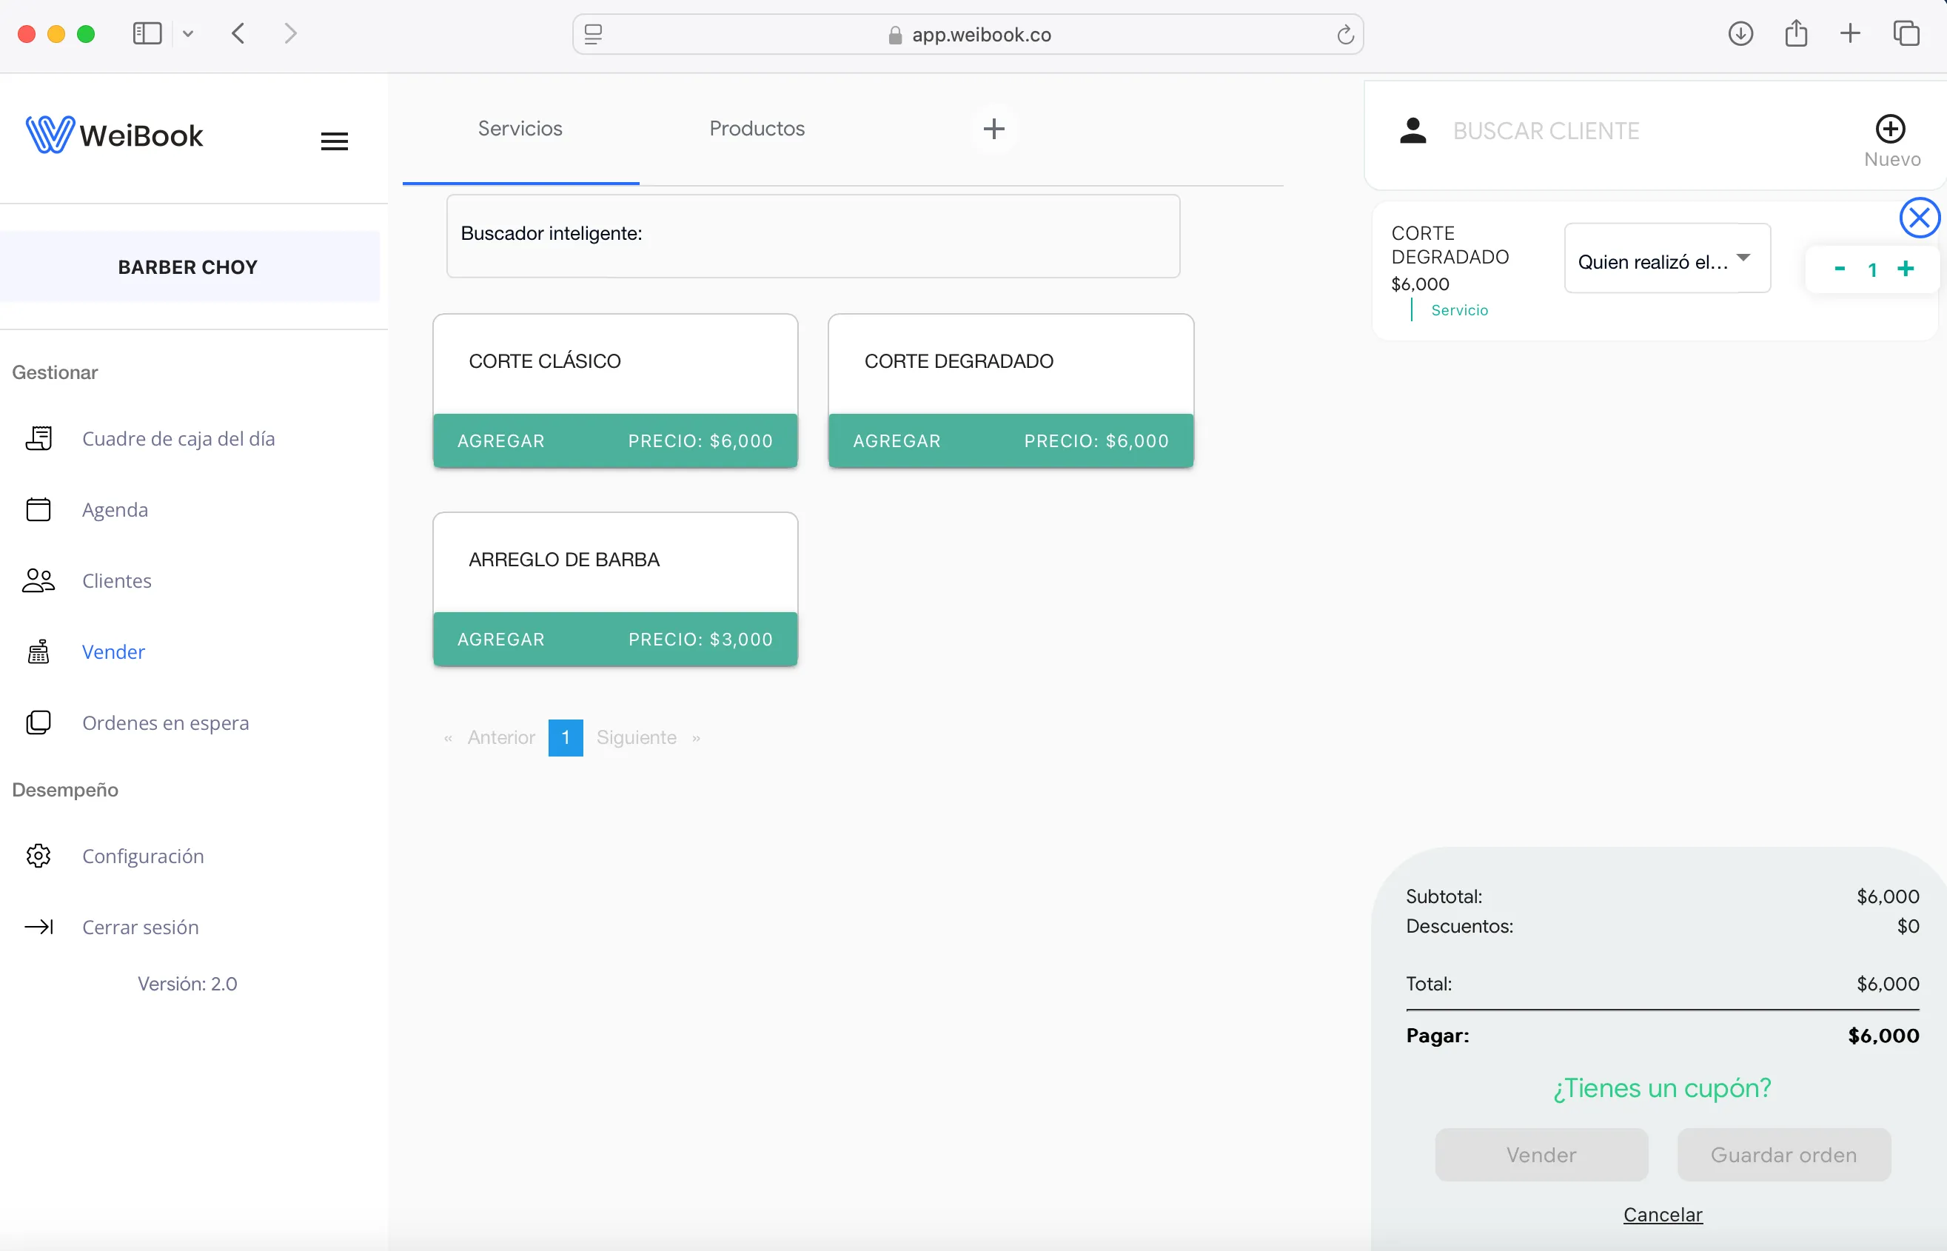1947x1251 pixels.
Task: Click the Configuración gear icon
Action: tap(38, 856)
